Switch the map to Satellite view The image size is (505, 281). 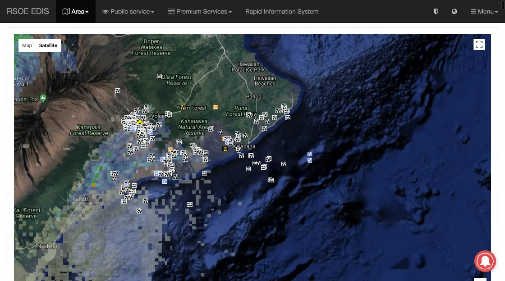48,45
